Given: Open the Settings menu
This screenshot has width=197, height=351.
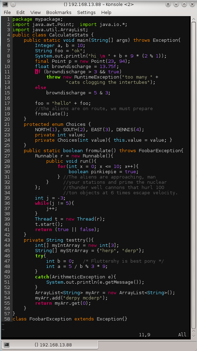Looking at the screenshot, I should [x=86, y=13].
